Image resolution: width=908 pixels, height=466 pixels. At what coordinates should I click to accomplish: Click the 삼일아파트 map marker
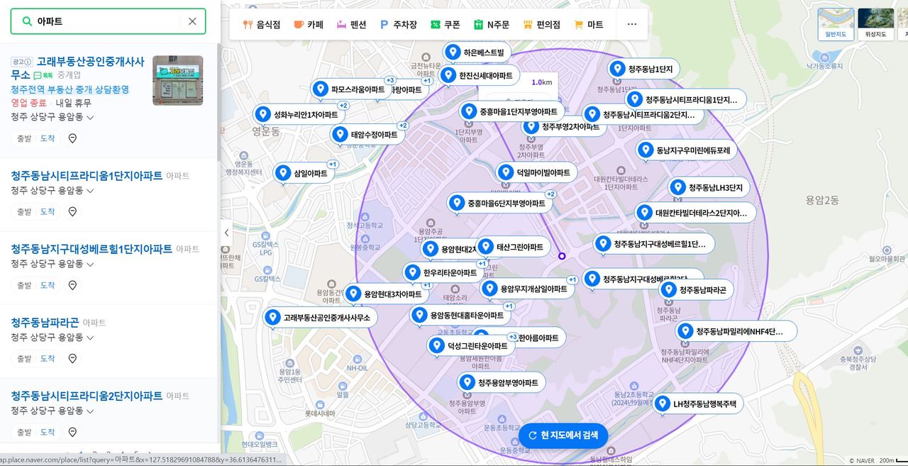click(303, 173)
